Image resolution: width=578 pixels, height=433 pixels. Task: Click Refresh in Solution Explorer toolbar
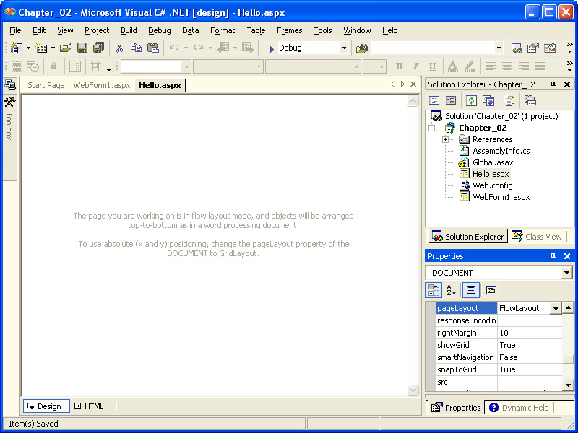[471, 100]
